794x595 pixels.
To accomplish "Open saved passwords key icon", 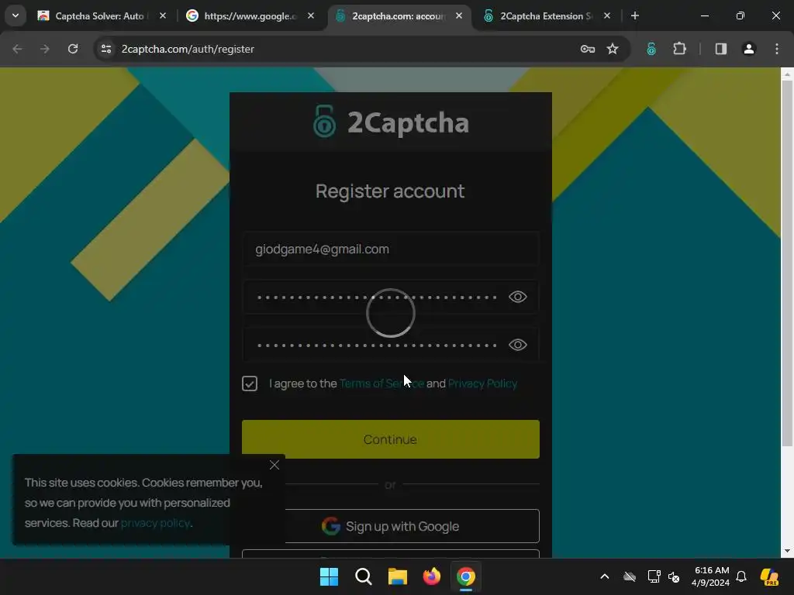I will click(x=588, y=49).
